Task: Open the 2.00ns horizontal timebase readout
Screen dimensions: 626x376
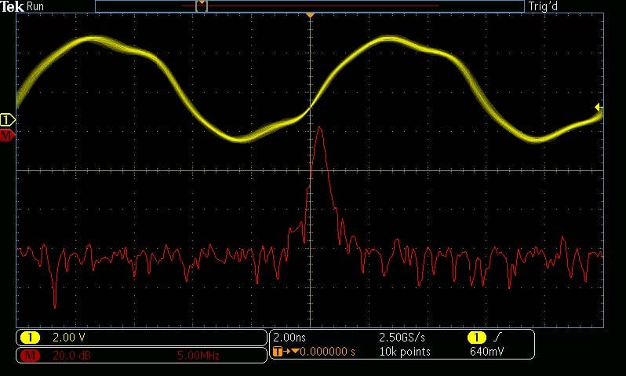Action: point(287,338)
